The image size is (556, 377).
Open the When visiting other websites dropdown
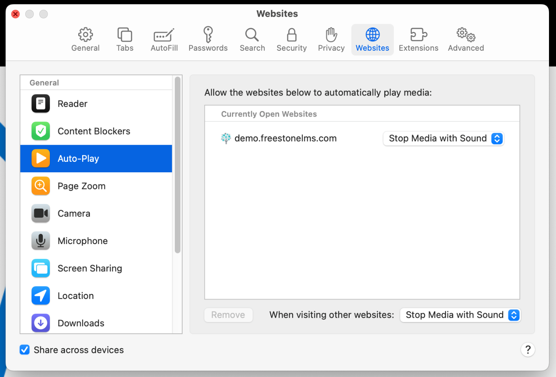(460, 315)
